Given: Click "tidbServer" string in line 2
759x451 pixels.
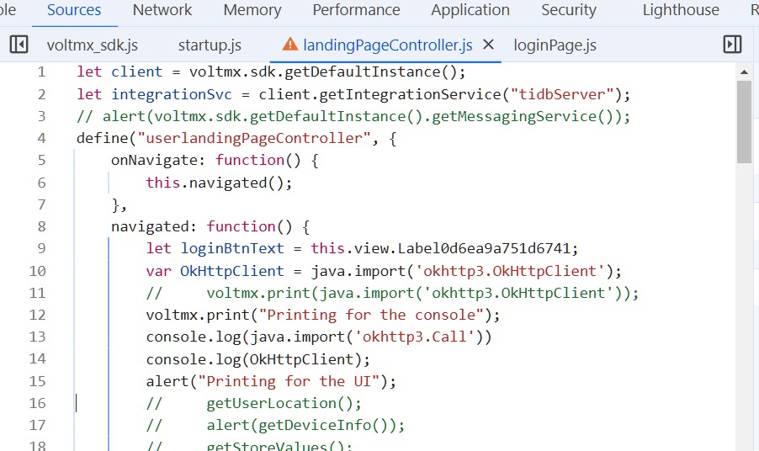Looking at the screenshot, I should (562, 94).
